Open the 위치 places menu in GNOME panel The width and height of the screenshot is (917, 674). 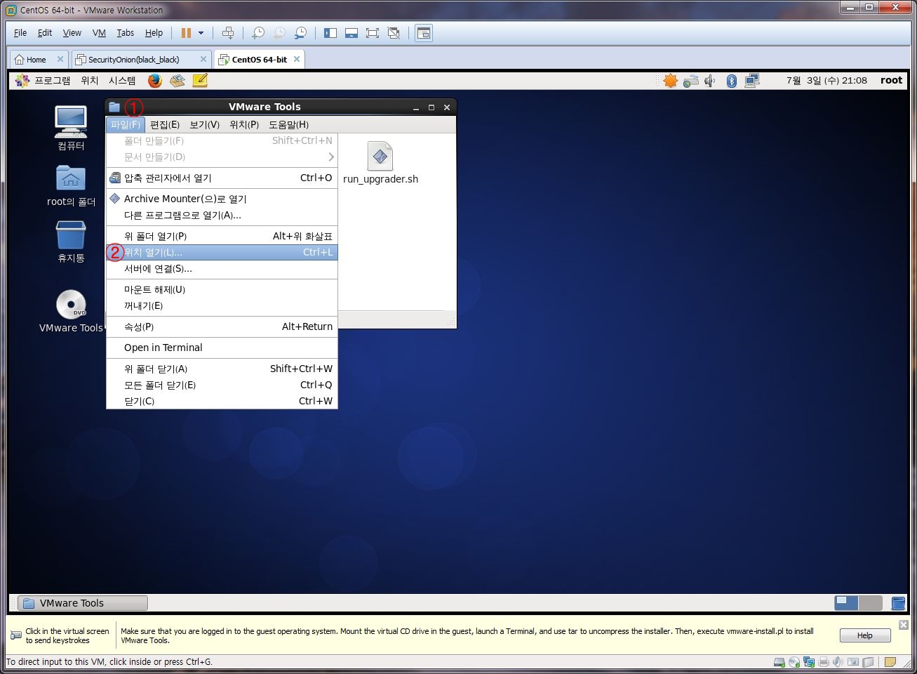(90, 81)
